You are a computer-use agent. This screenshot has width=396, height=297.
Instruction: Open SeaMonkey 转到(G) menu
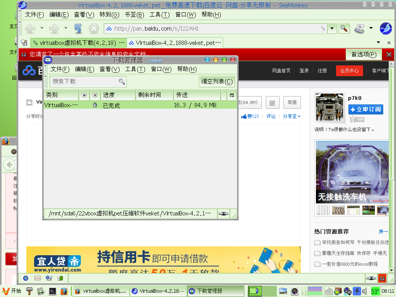[x=109, y=15]
